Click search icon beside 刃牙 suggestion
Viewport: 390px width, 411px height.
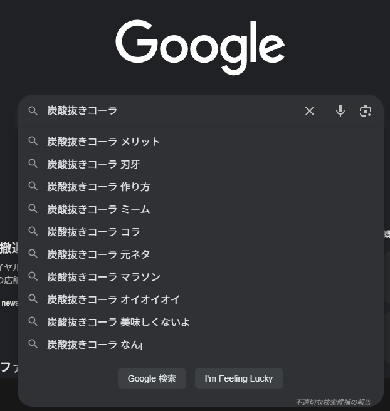[x=33, y=164]
